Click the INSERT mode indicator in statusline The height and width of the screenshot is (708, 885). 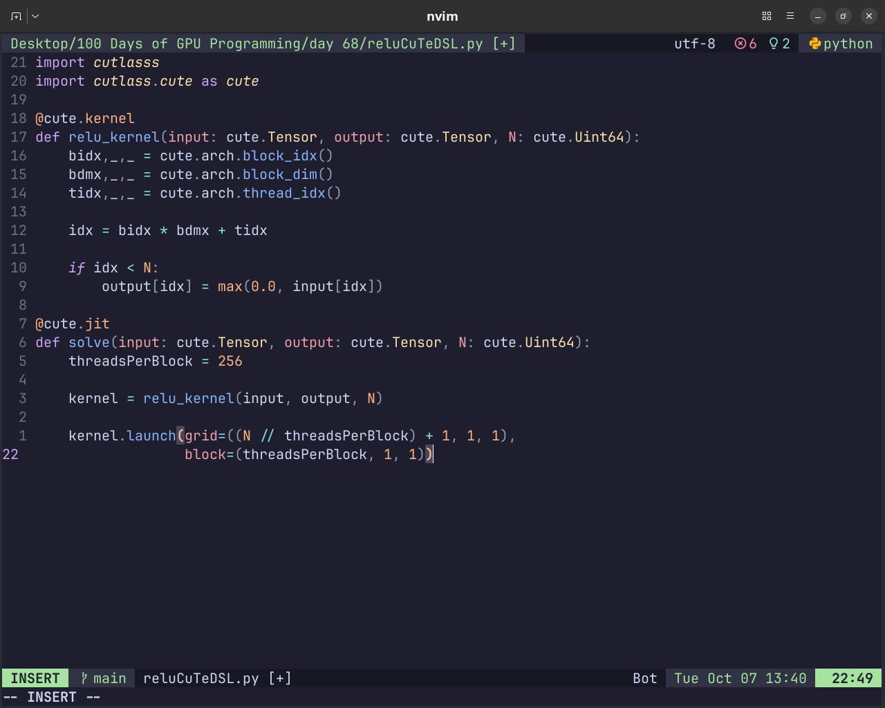(x=35, y=678)
